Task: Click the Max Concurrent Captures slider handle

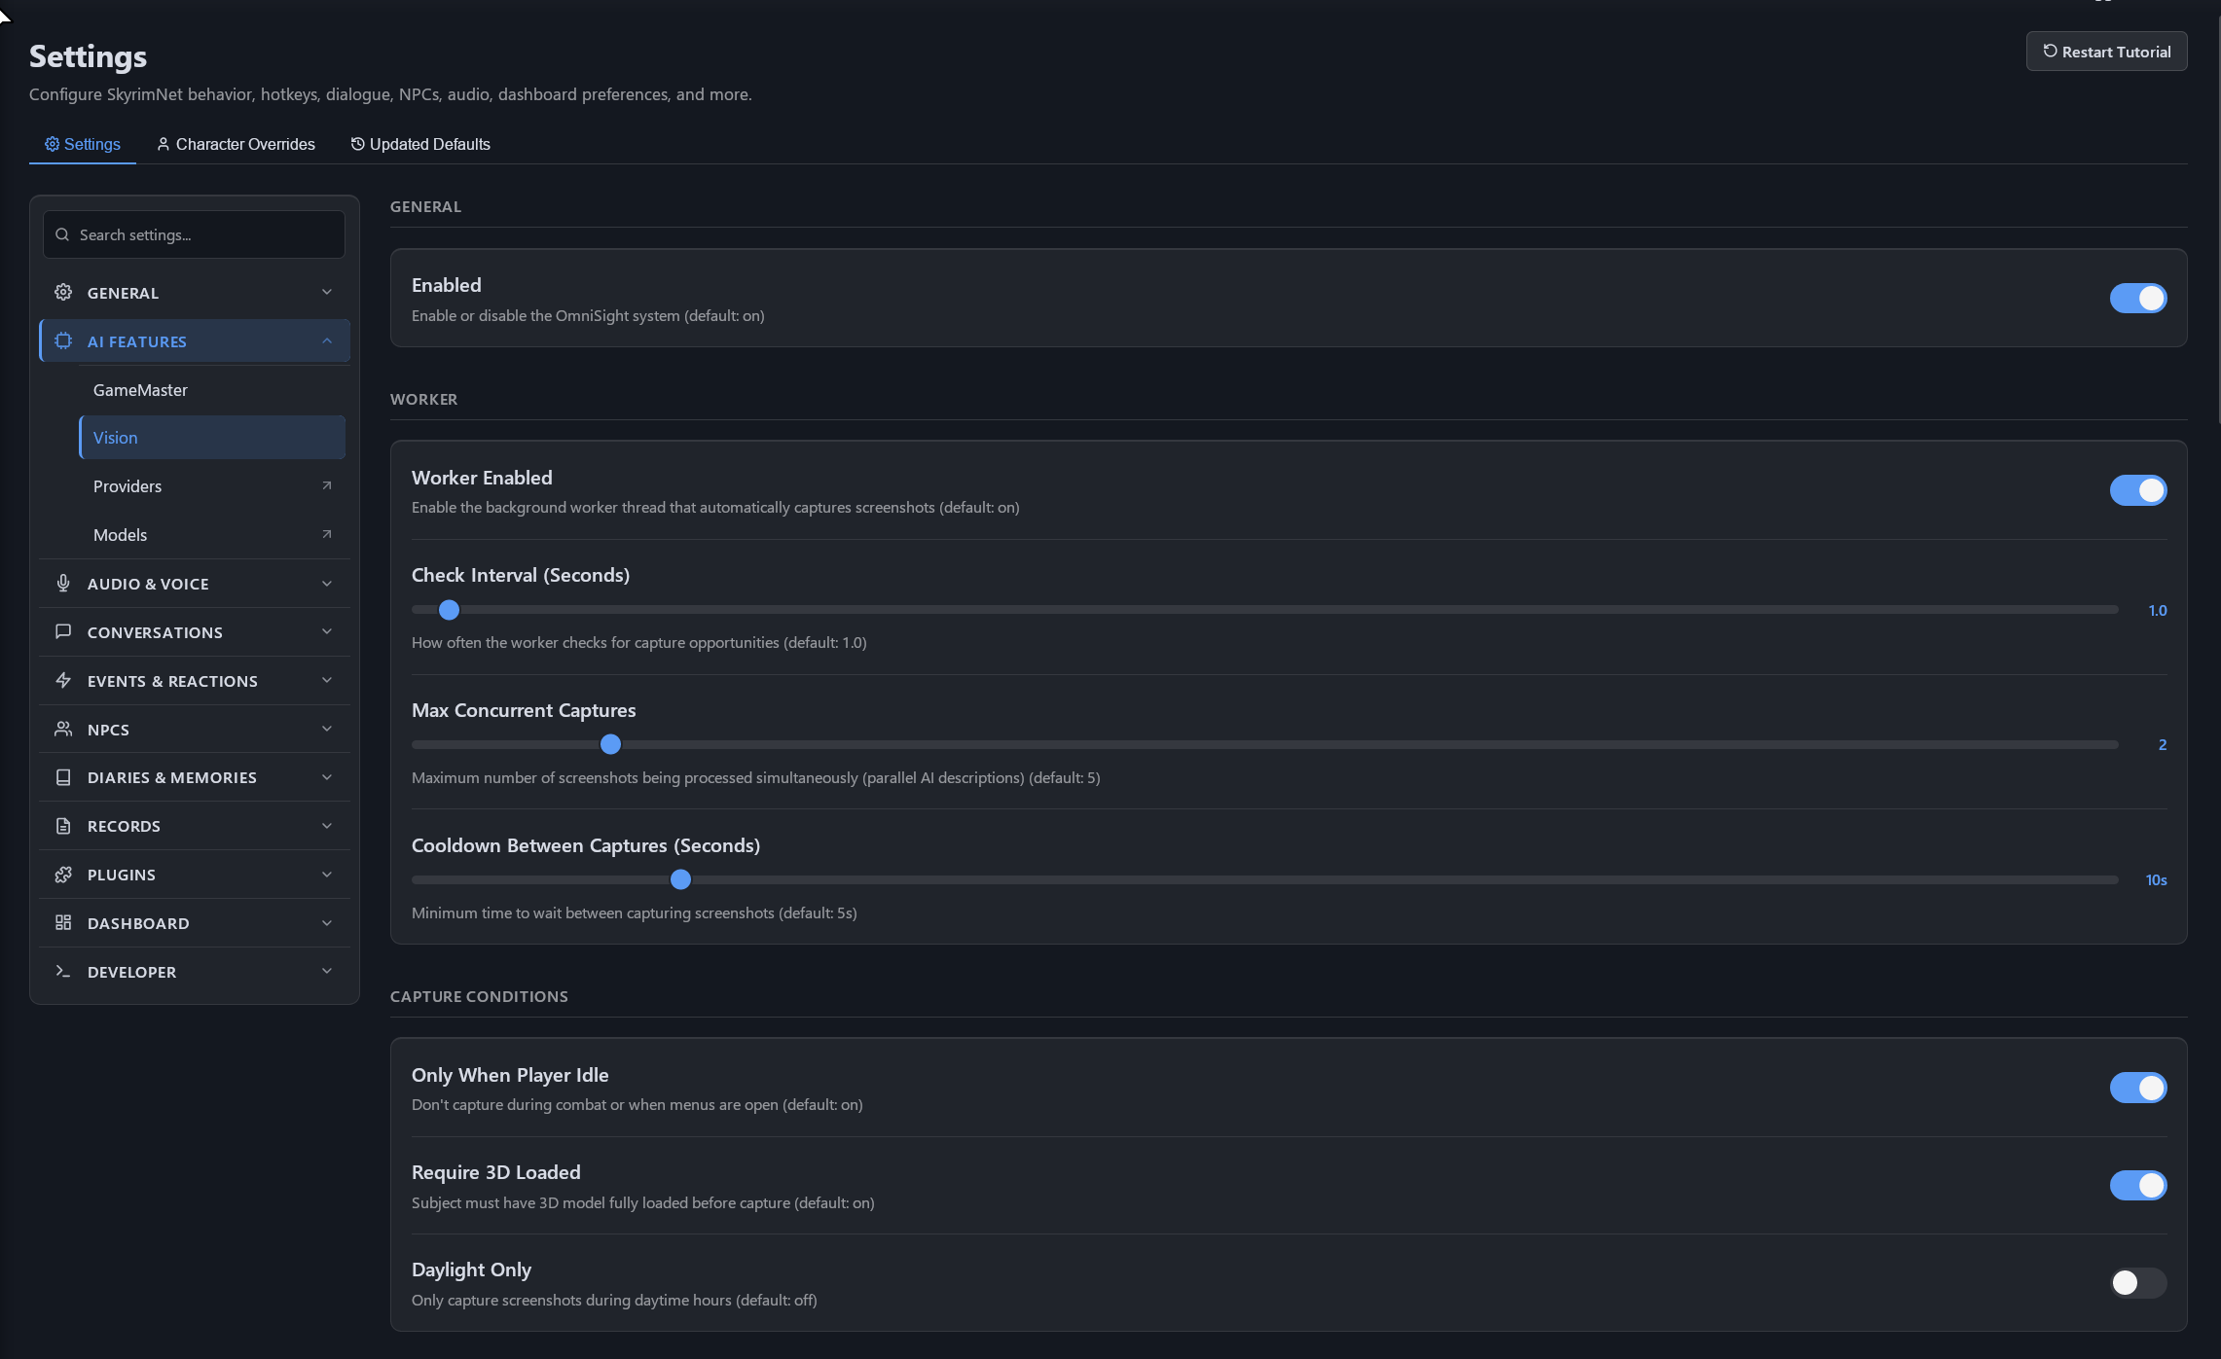Action: coord(610,744)
